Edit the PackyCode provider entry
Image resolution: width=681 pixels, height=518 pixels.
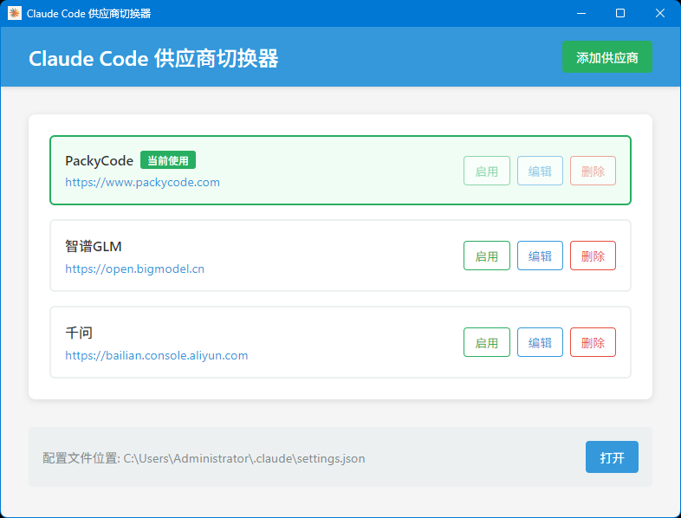(x=540, y=171)
